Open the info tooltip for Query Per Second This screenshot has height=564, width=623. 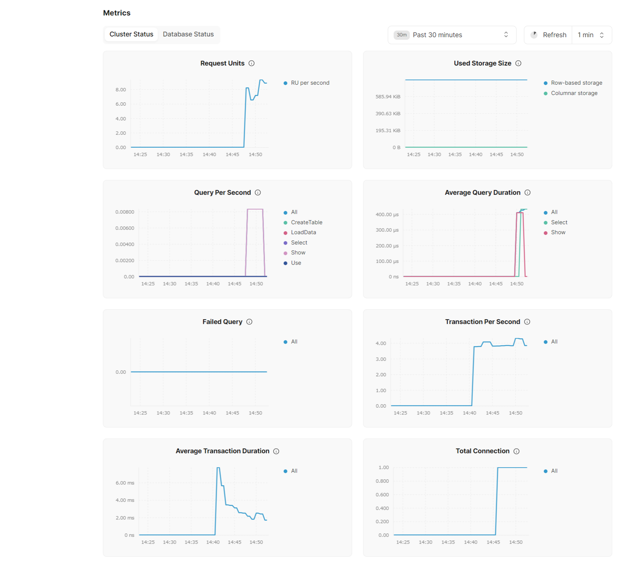tap(258, 193)
